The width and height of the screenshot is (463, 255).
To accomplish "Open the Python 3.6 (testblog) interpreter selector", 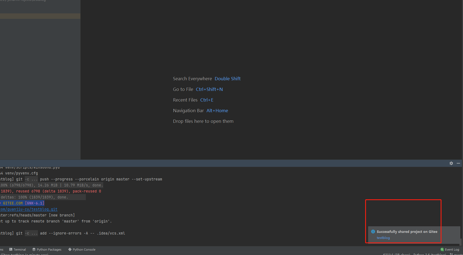I will tap(430, 254).
